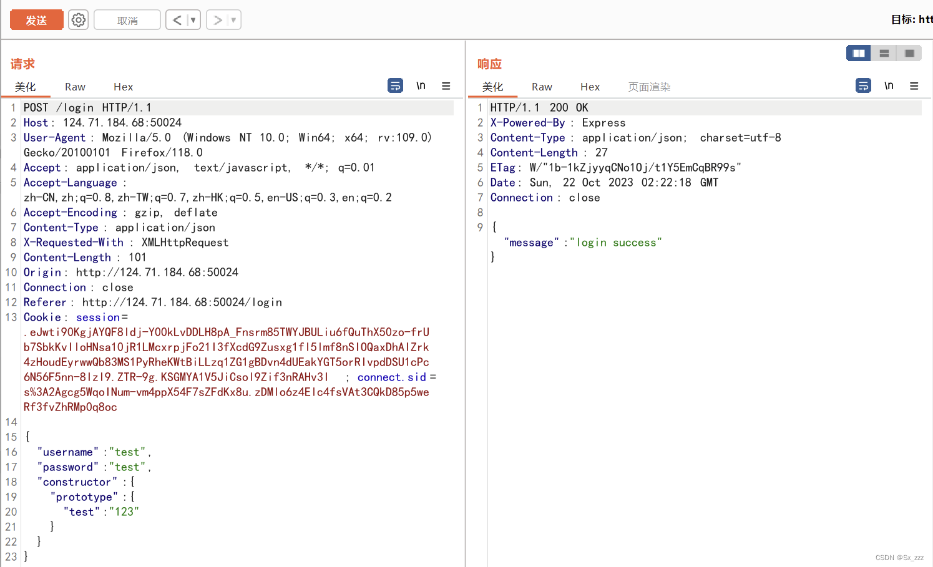This screenshot has width=933, height=567.
Task: Click the POST /login HTTP/1.1 line
Action: 87,108
